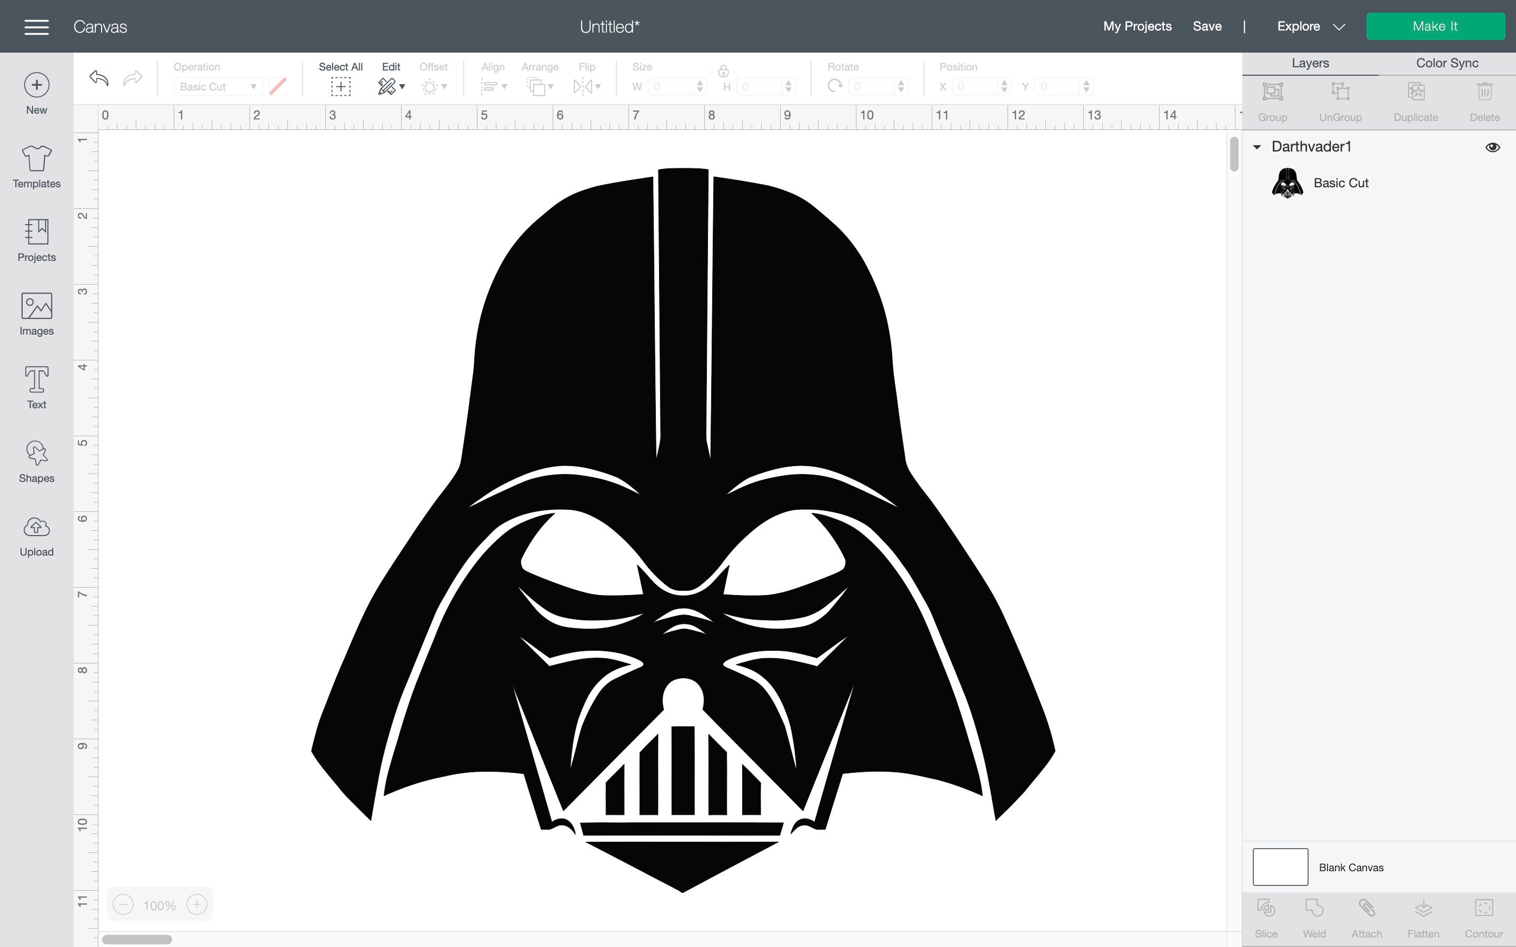This screenshot has width=1516, height=947.
Task: Select the Slice icon
Action: (1268, 908)
